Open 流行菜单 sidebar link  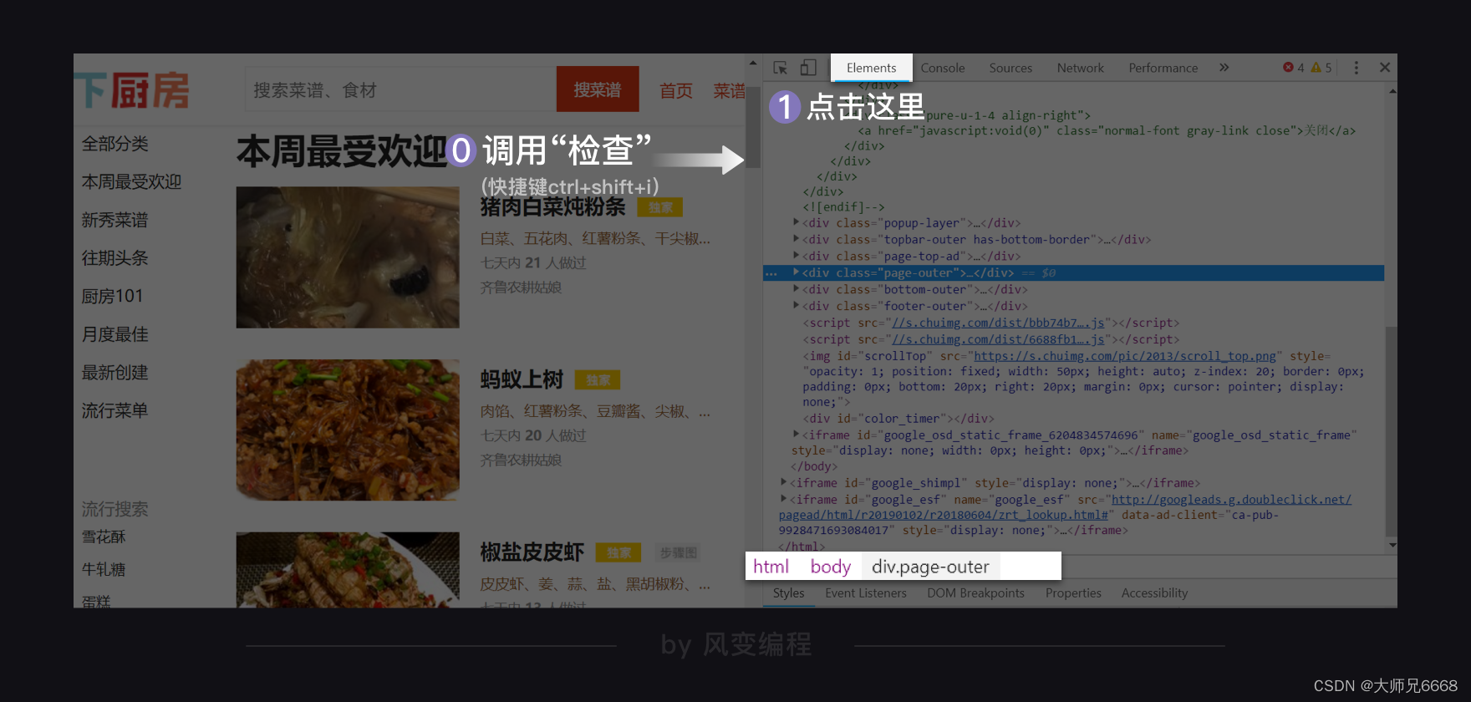(115, 410)
